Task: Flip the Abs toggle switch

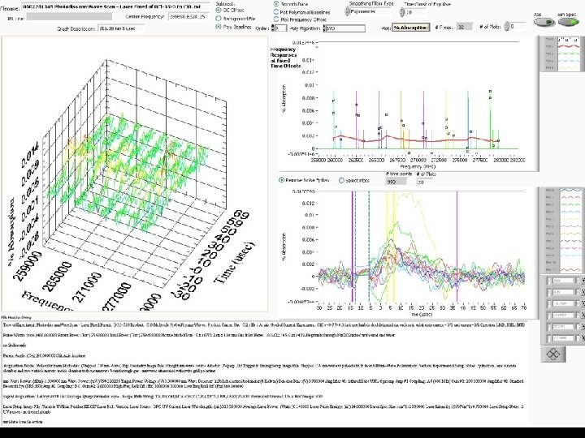Action: point(544,23)
